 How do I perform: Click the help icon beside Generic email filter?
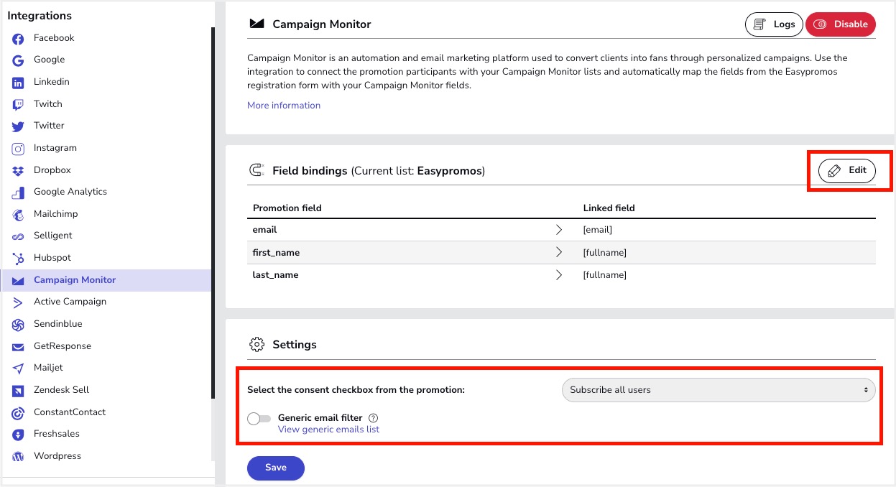tap(373, 418)
